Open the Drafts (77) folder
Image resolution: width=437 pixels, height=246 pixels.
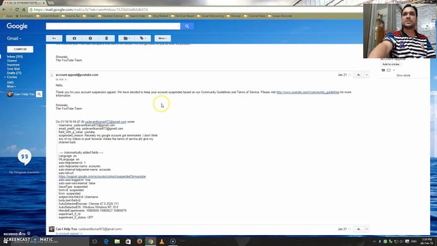pyautogui.click(x=14, y=73)
